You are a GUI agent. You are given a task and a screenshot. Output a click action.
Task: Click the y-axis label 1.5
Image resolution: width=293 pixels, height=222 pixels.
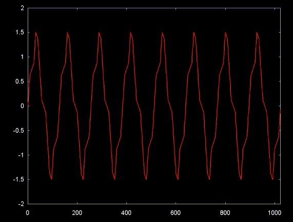[x=20, y=32]
